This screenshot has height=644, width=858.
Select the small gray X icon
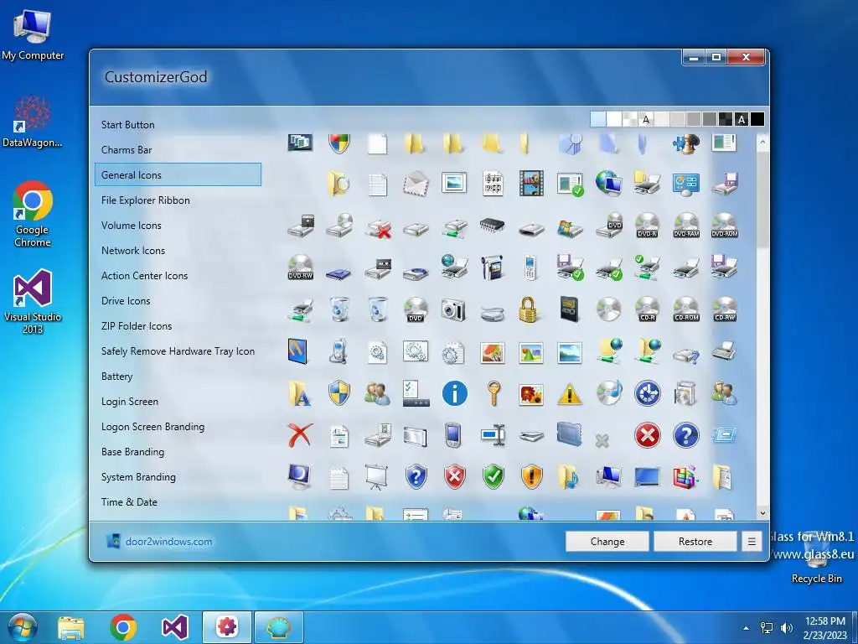tap(602, 440)
